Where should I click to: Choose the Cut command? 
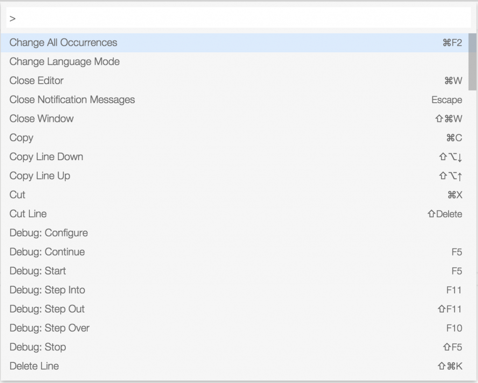pos(17,195)
